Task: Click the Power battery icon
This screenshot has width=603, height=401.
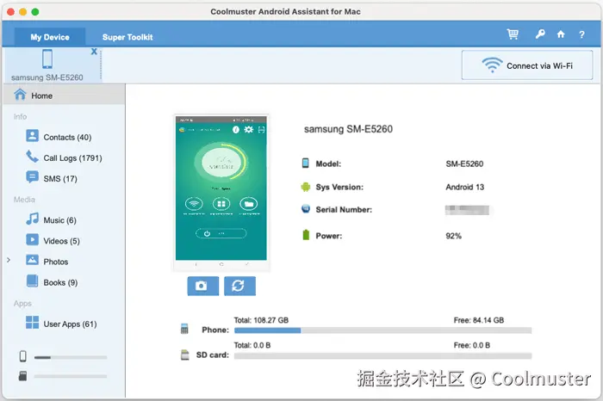Action: tap(306, 235)
